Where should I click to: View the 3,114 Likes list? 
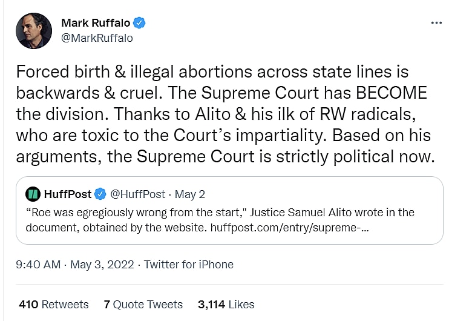226,304
